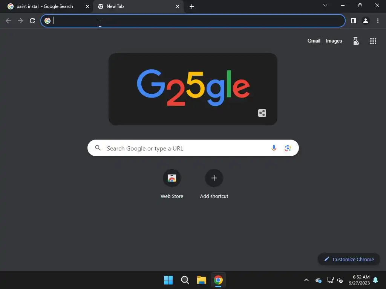Close the paint install tab
This screenshot has height=289, width=386.
[x=87, y=7]
